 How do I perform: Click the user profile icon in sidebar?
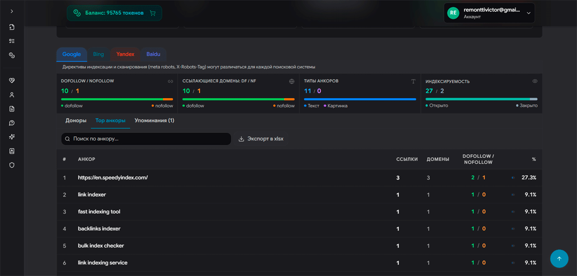pos(12,95)
